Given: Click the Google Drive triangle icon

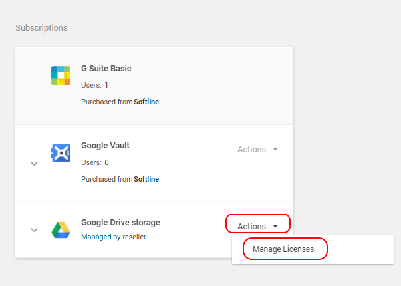Looking at the screenshot, I should 61,230.
